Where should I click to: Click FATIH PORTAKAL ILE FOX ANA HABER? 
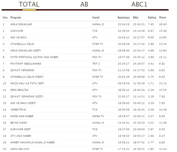tap(34, 57)
